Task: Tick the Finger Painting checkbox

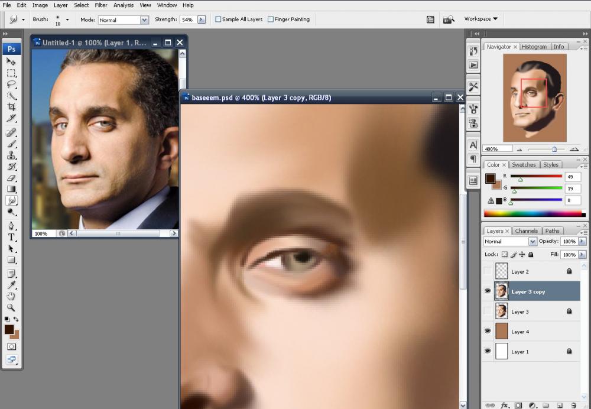Action: 271,20
